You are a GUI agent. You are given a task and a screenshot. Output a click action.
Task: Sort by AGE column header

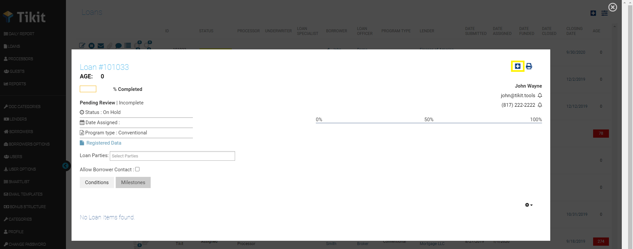pyautogui.click(x=596, y=31)
